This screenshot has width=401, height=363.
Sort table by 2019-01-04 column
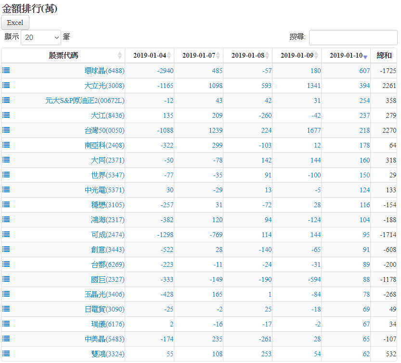tap(149, 55)
